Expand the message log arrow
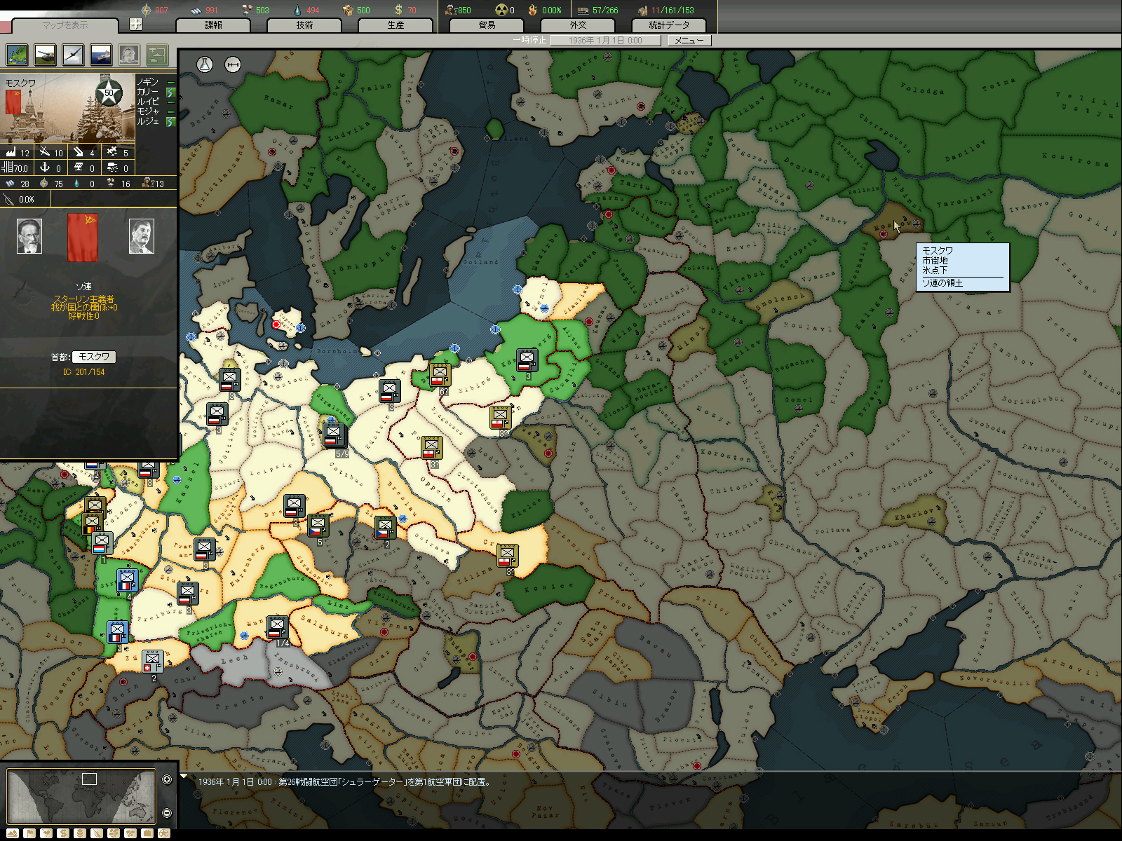 pyautogui.click(x=184, y=777)
